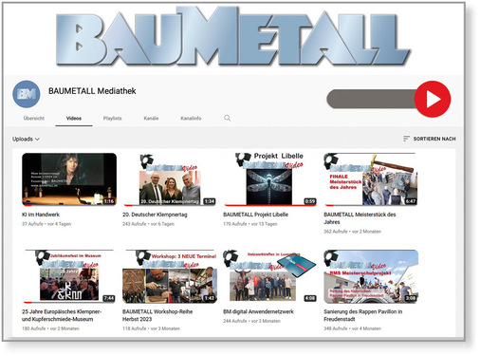
Task: Play the 20. Deutscher Klempnertag thumbnail
Action: [170, 179]
